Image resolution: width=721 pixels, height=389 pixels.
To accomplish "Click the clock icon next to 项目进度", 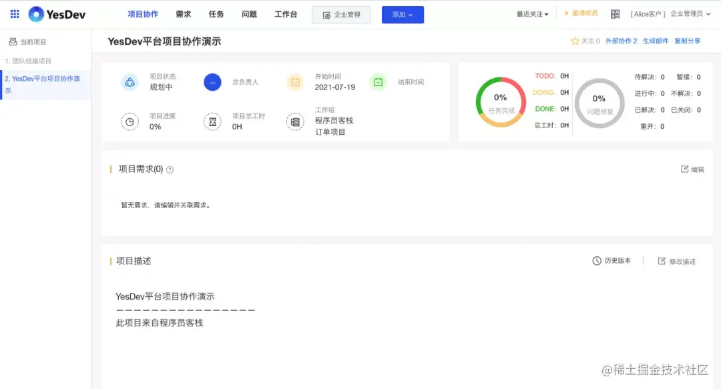I will coord(130,122).
